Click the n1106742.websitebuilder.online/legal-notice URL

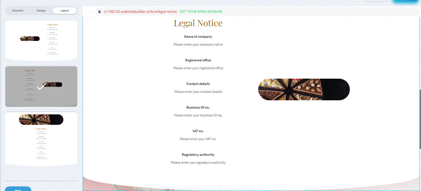click(140, 12)
